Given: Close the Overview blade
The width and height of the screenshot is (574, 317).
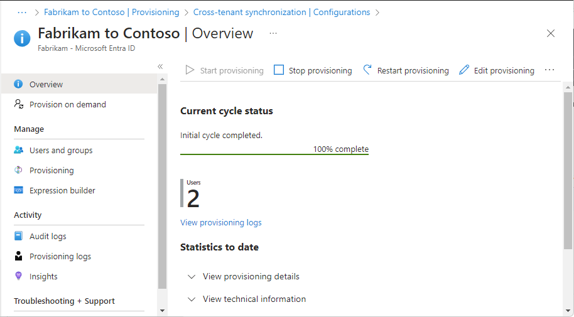Looking at the screenshot, I should point(551,33).
